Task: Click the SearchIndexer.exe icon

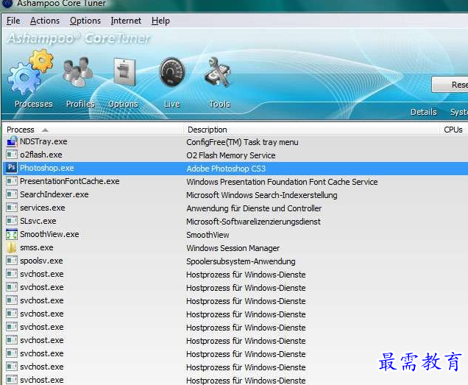Action: [12, 194]
